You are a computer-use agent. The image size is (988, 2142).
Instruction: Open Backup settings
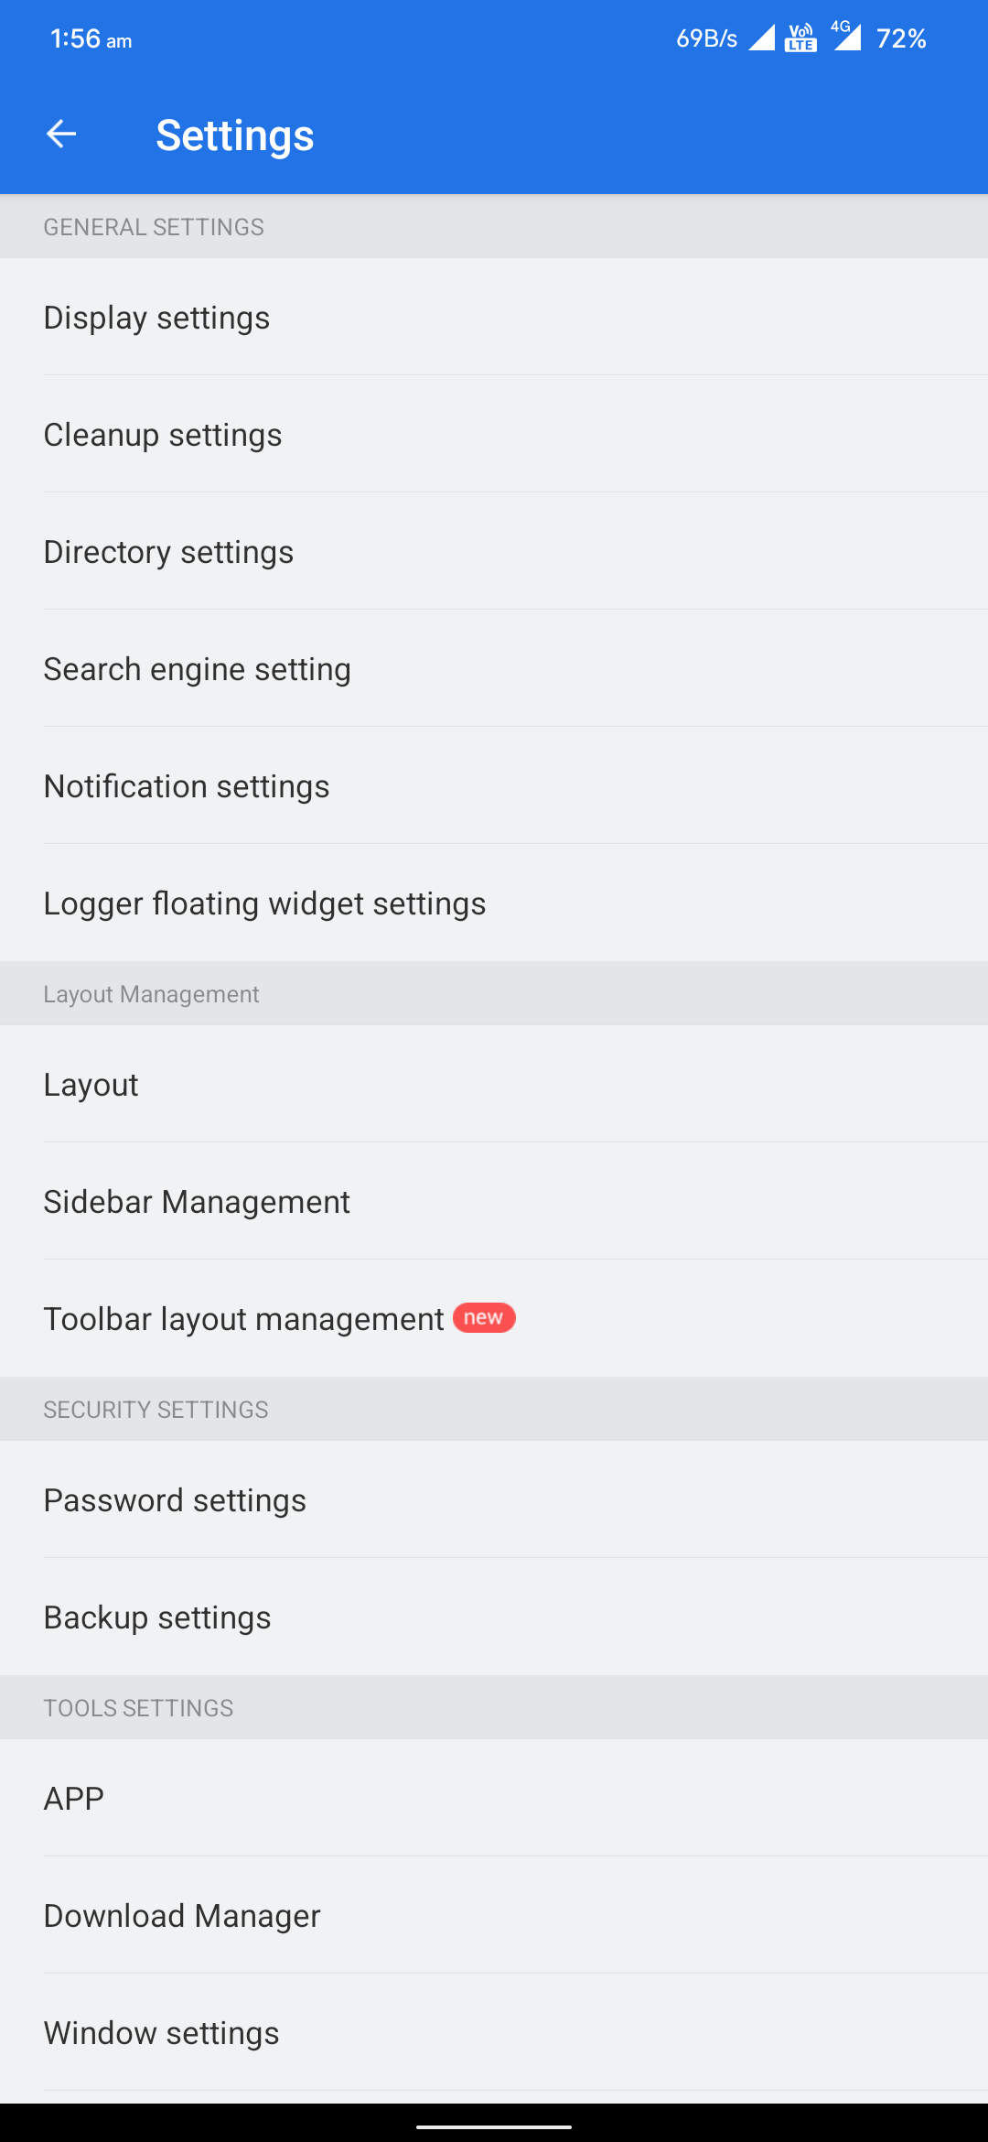[494, 1617]
